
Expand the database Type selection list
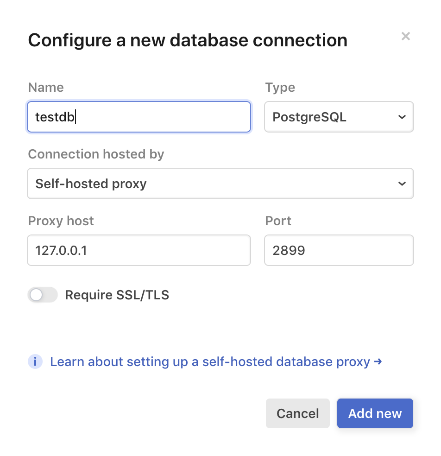339,117
